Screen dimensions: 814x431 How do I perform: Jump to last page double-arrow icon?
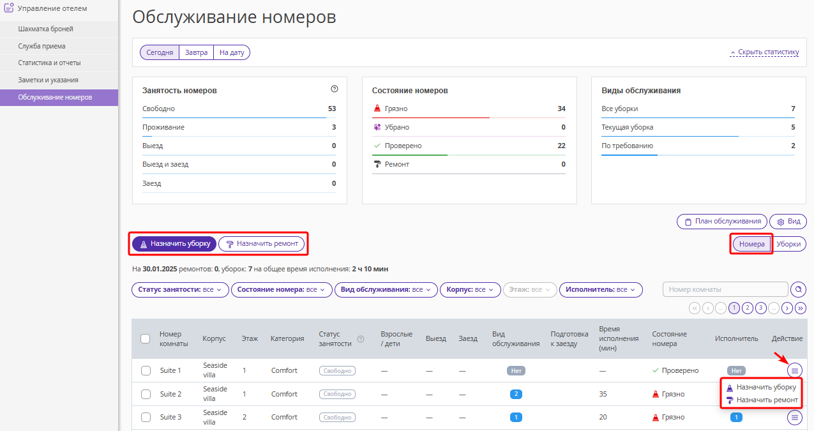click(801, 308)
